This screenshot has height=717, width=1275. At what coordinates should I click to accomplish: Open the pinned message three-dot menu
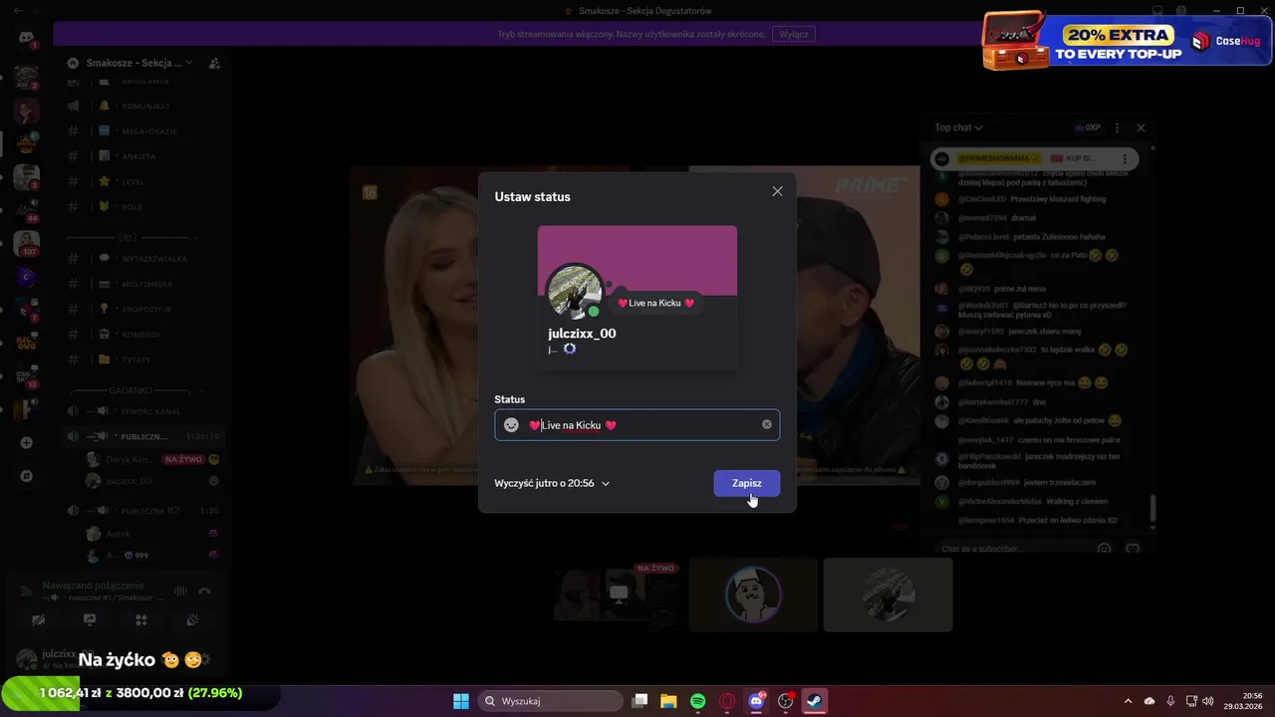point(1126,158)
